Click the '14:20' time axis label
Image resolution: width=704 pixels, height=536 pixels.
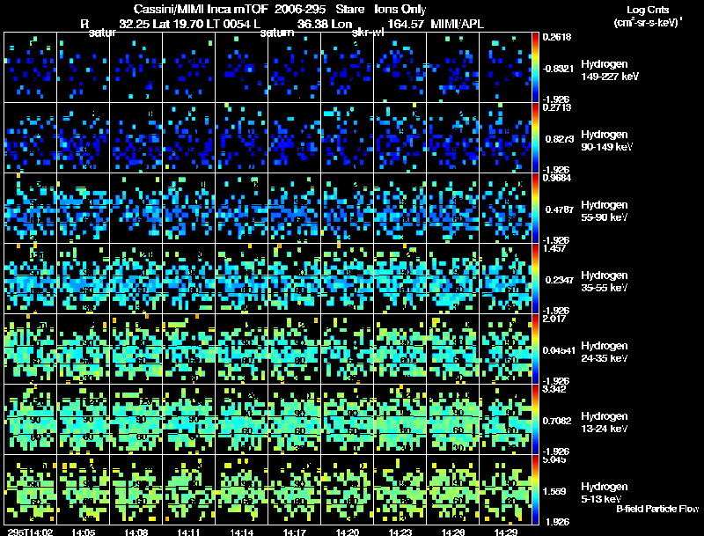click(x=347, y=532)
